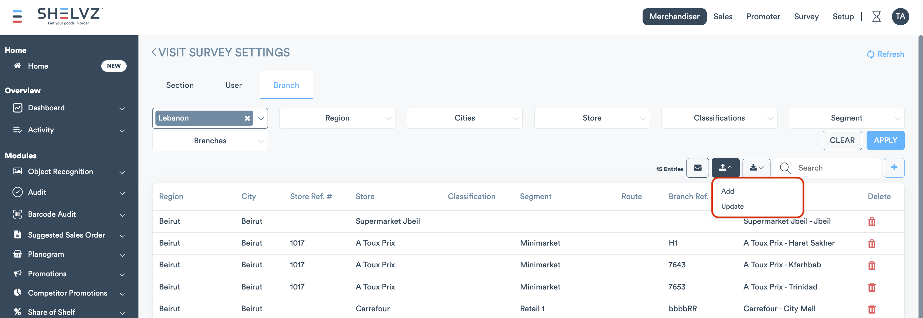
Task: Open the TA user avatar
Action: click(900, 16)
